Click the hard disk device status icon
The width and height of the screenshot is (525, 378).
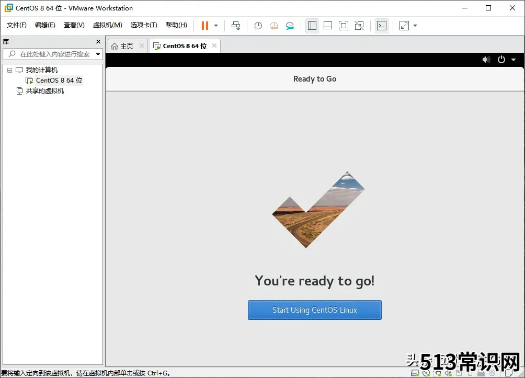415,373
